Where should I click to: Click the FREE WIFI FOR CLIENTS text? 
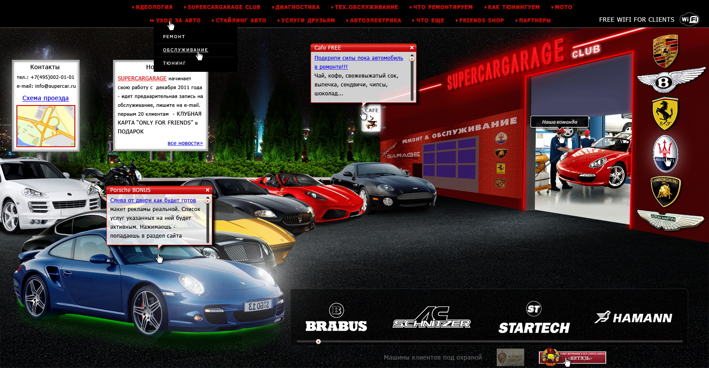point(636,20)
